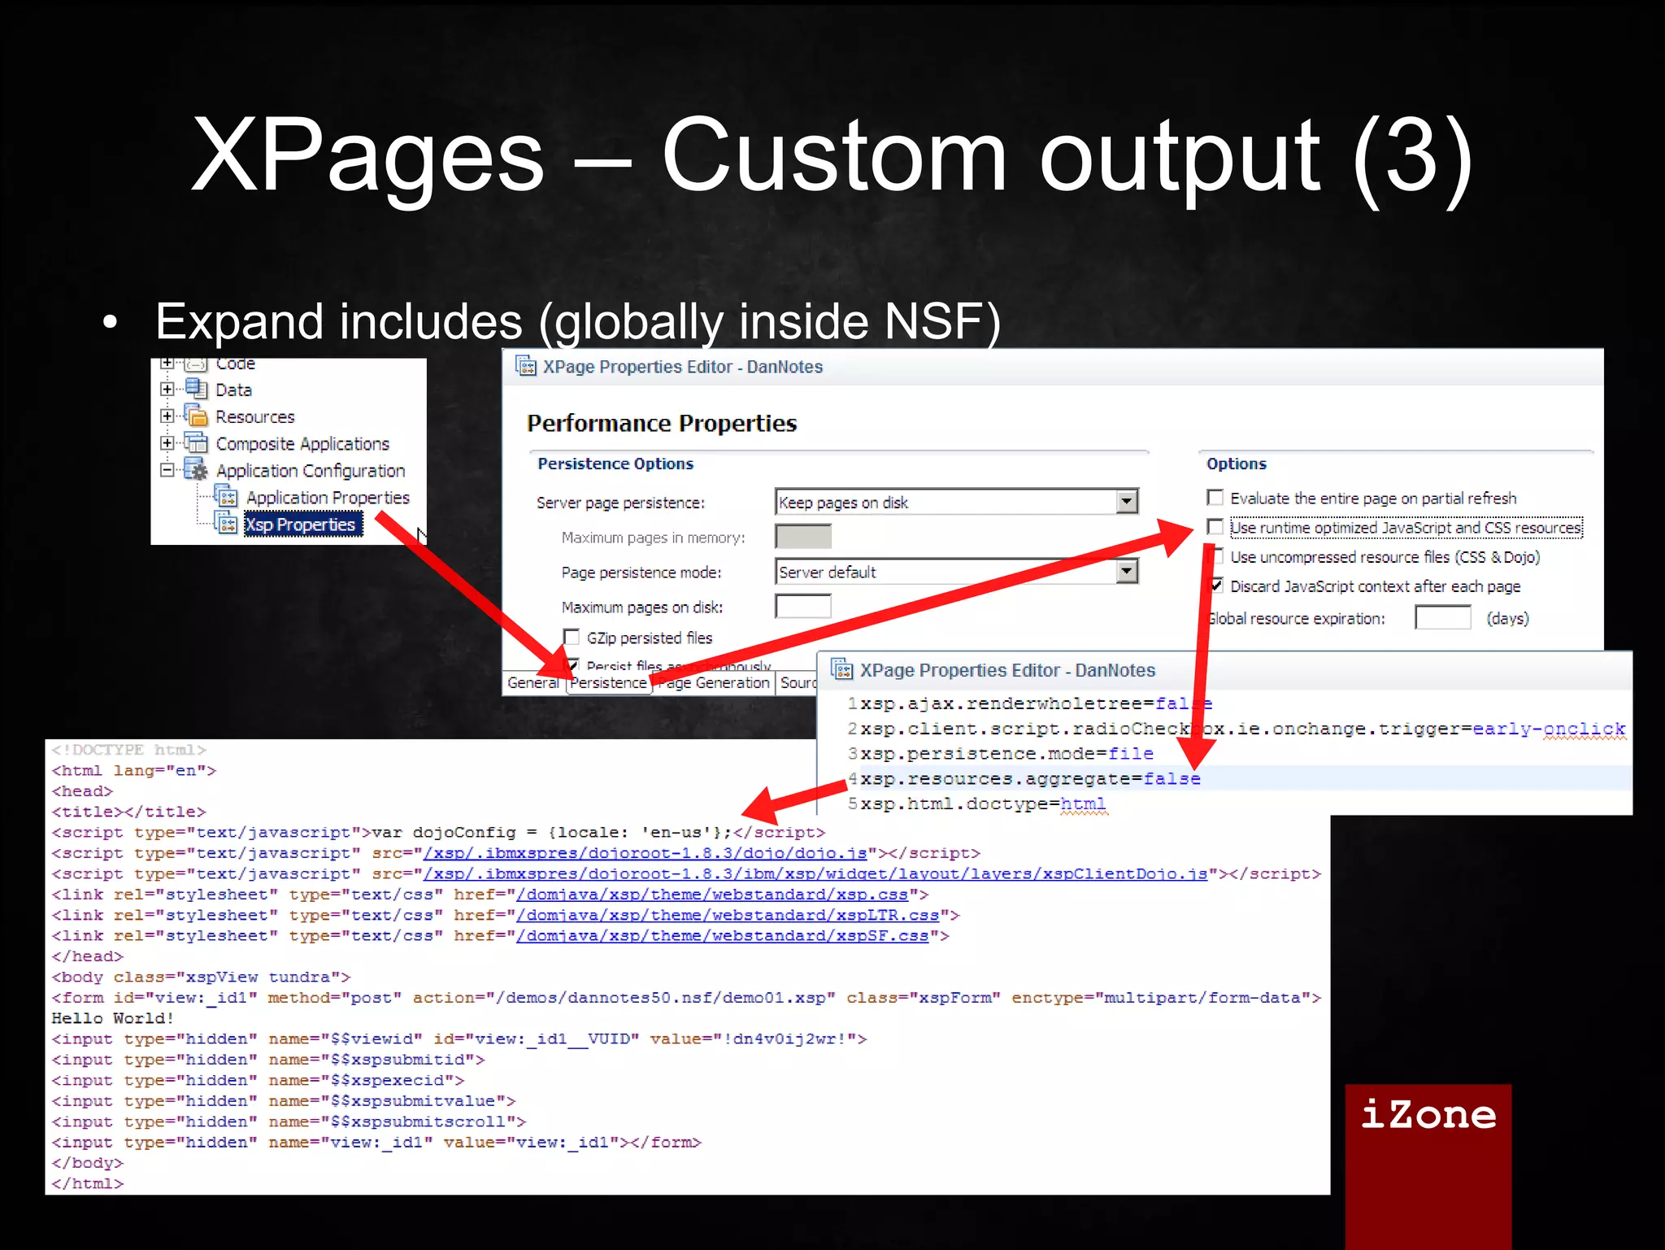
Task: Click the Resources folder icon
Action: point(196,416)
